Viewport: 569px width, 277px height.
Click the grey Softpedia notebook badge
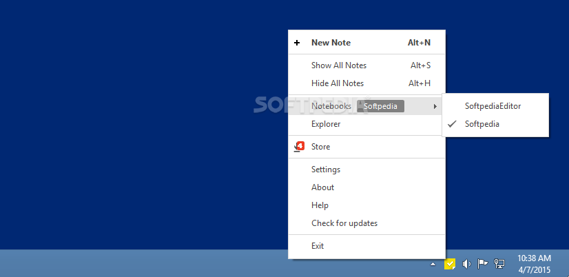coord(380,106)
